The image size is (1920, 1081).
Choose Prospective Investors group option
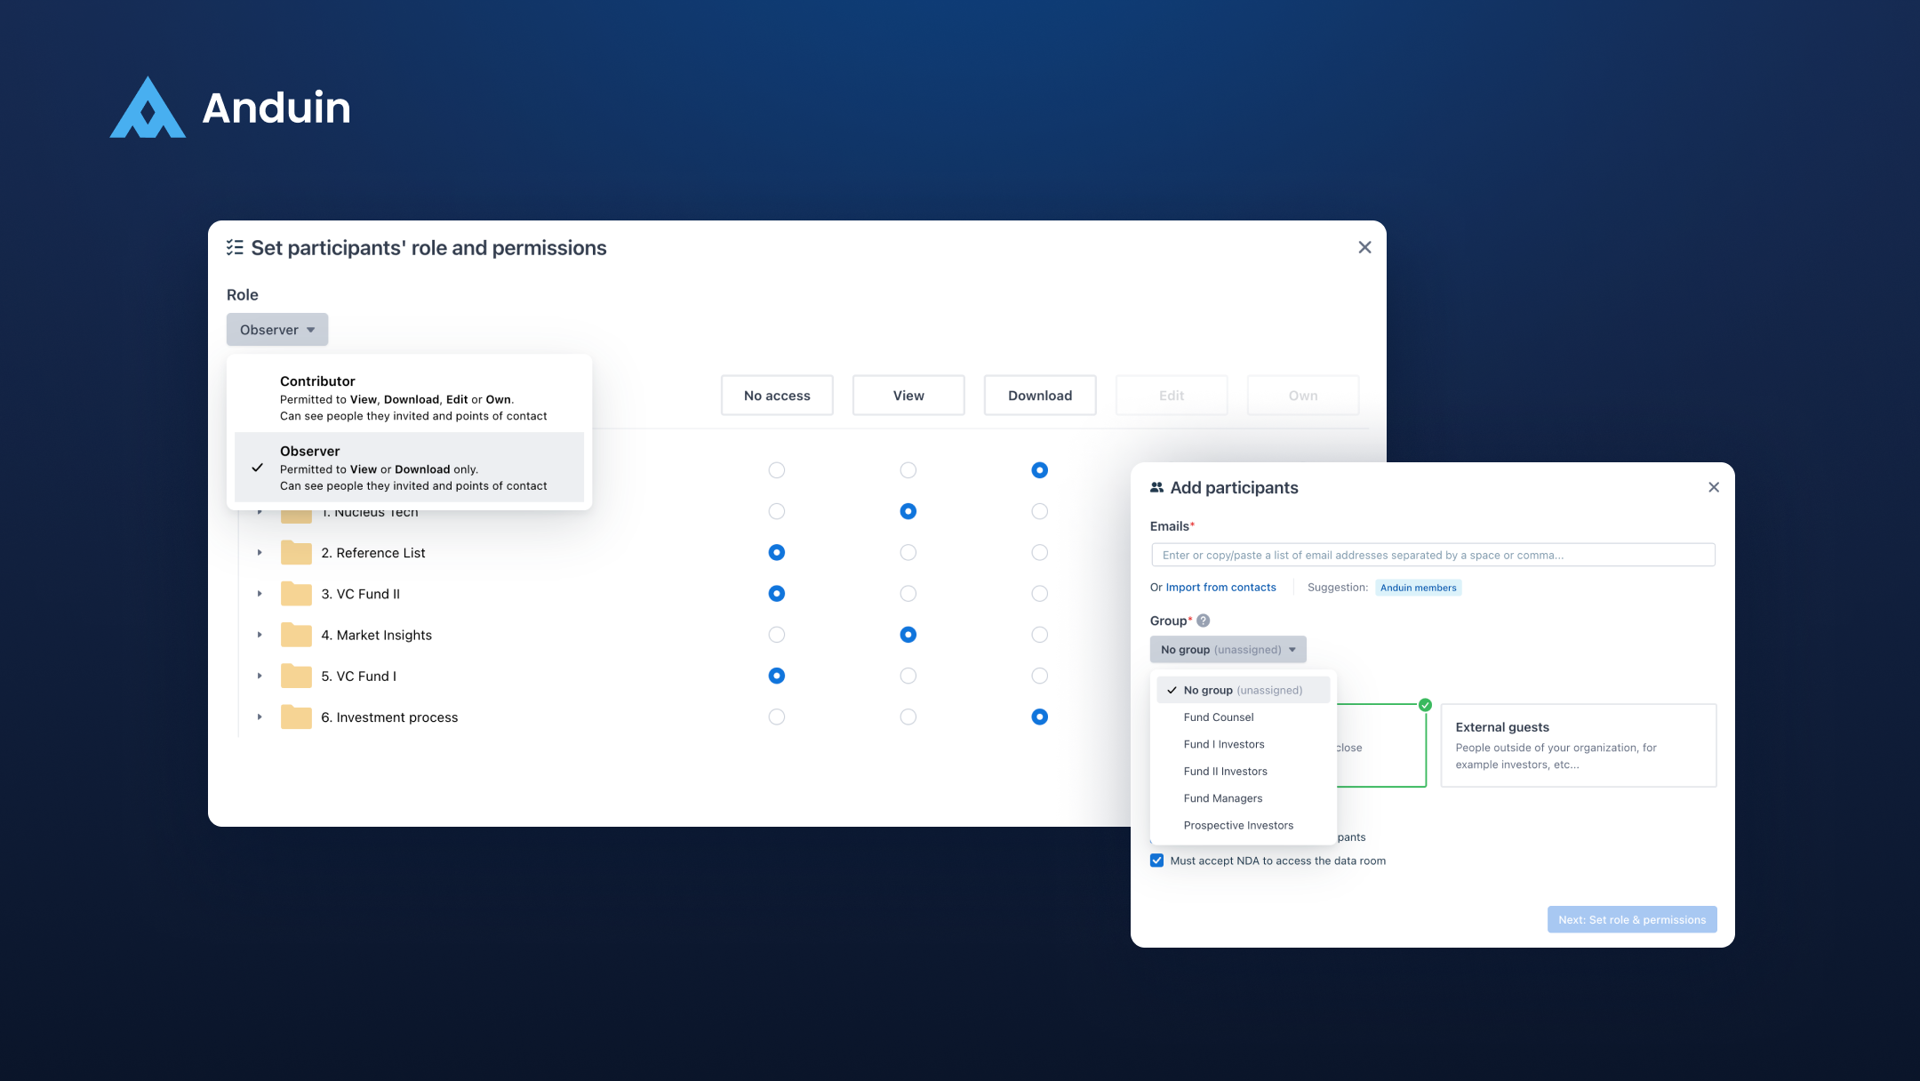pos(1237,825)
